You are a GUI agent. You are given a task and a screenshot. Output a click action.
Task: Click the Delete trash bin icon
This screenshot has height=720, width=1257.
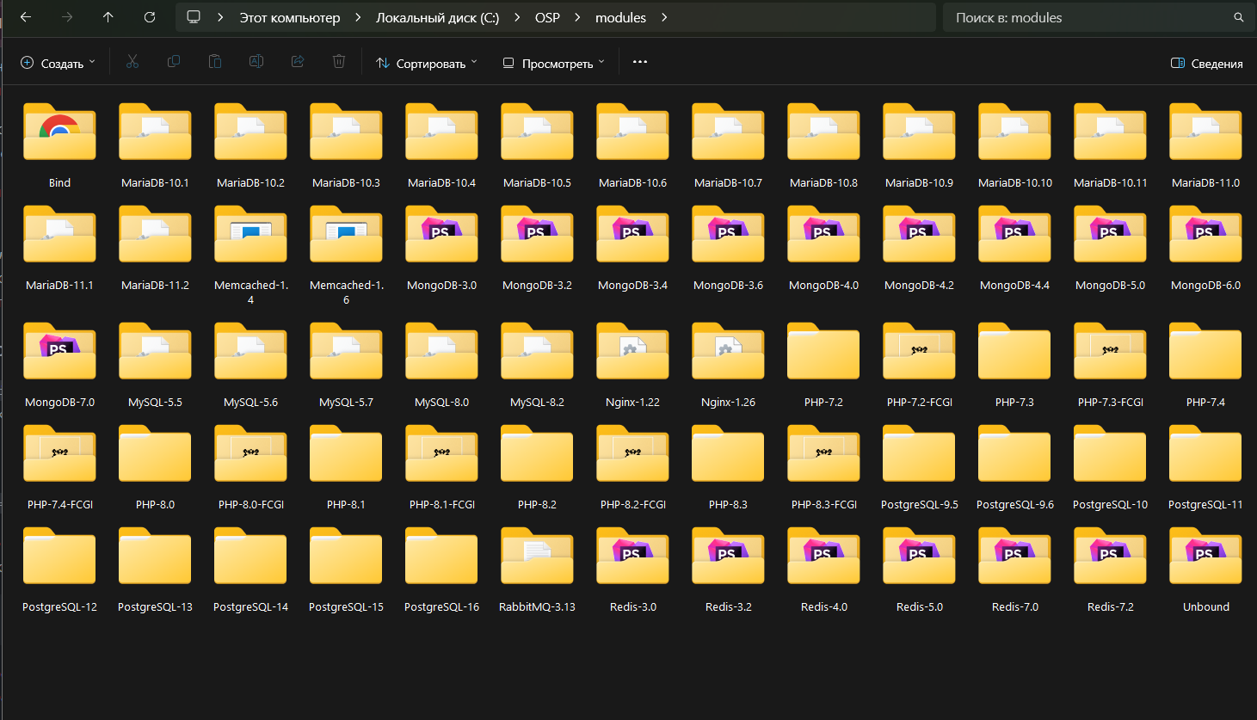[x=339, y=62]
